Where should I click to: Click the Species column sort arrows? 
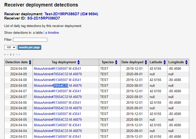pos(116,62)
